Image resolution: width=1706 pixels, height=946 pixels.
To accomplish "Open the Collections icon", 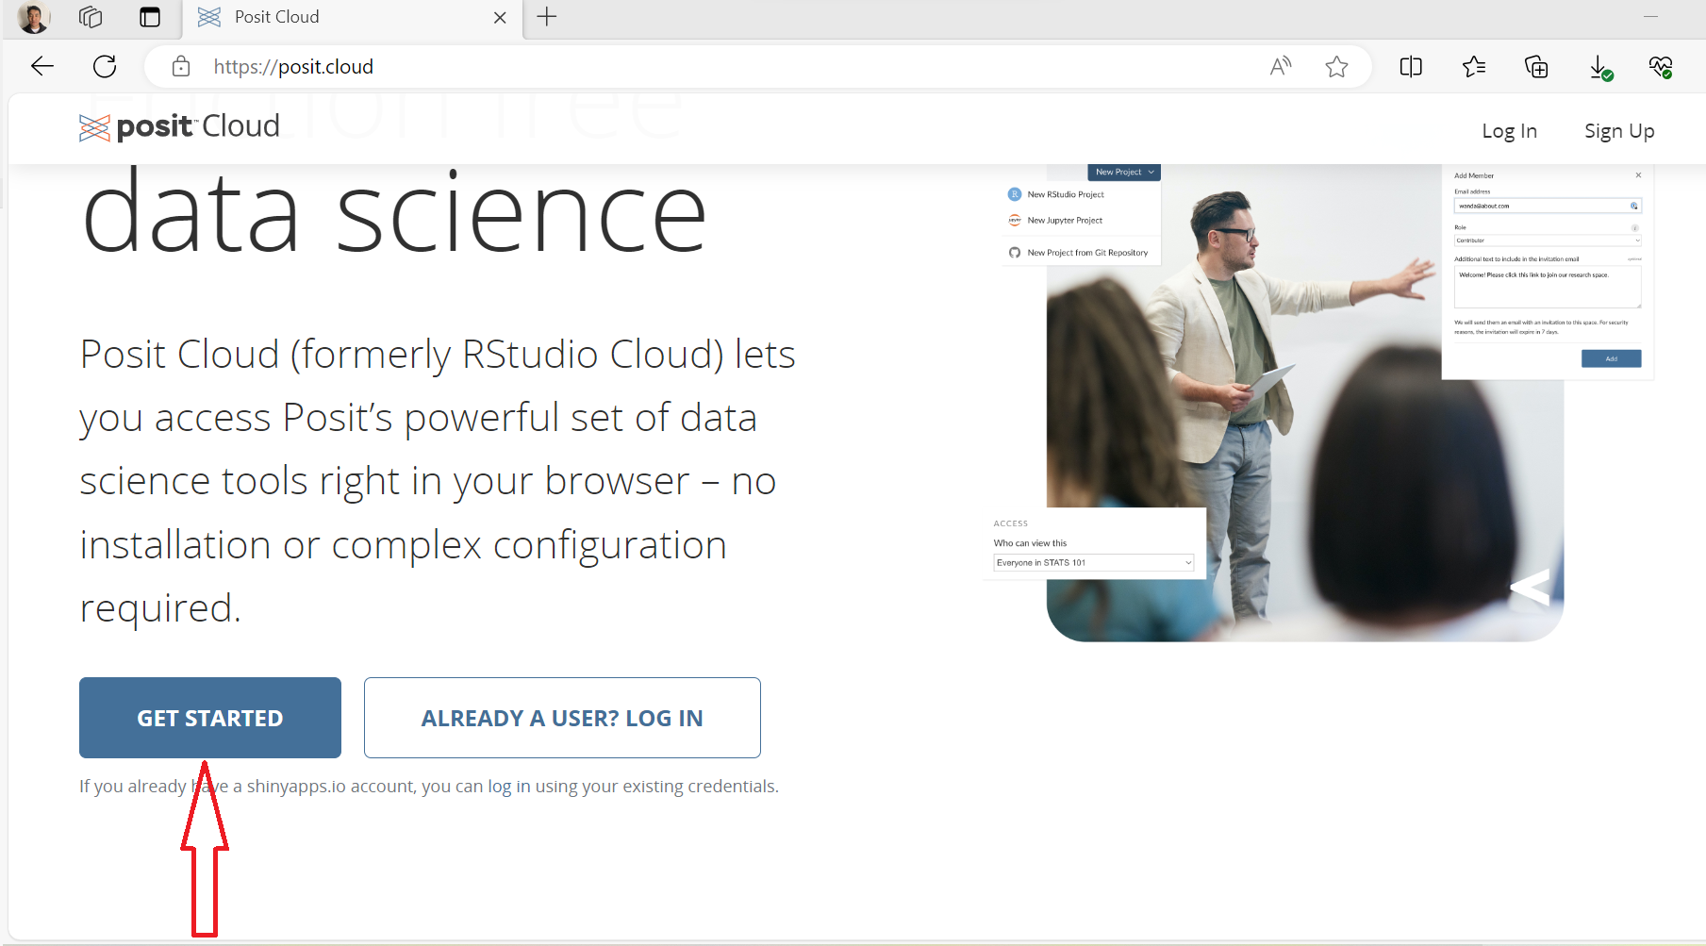I will (x=1536, y=66).
